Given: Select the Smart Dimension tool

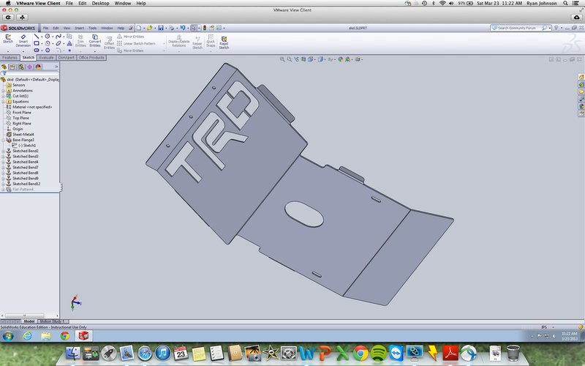Looking at the screenshot, I should pos(23,41).
